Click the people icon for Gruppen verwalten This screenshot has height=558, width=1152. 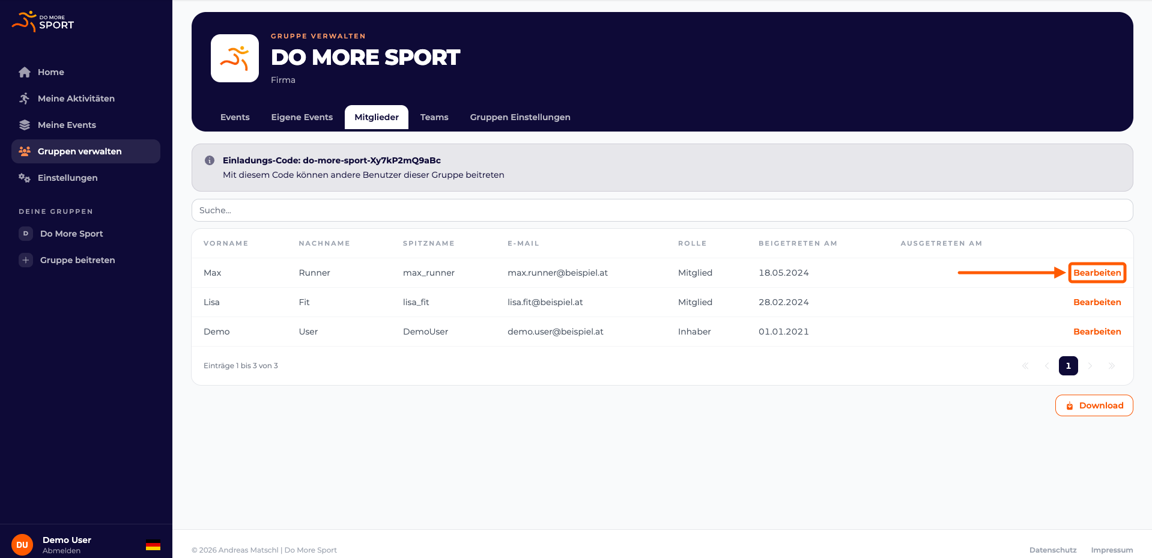coord(25,151)
